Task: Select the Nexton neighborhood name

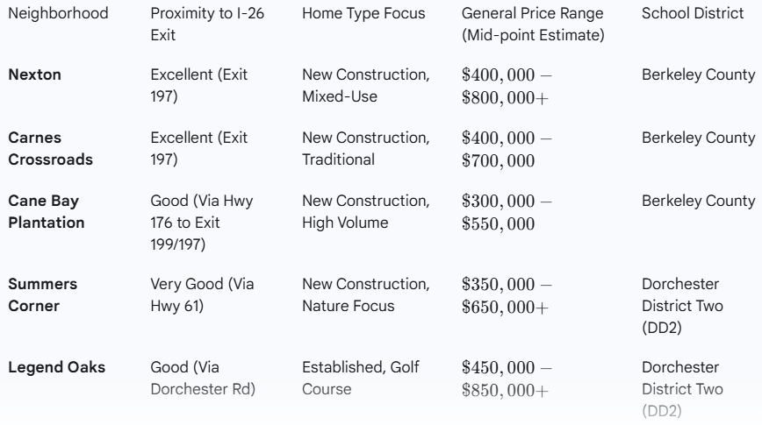Action: 34,74
